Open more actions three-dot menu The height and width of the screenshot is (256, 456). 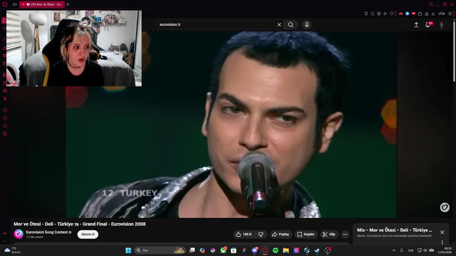(345, 234)
